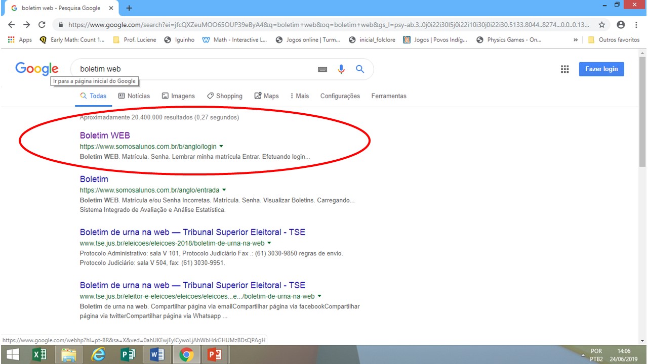Screen dimensions: 648x364
Task: Open Word from the taskbar
Action: 157,355
